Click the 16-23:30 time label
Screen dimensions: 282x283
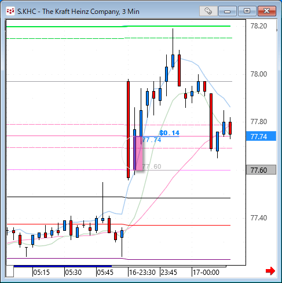pos(142,273)
